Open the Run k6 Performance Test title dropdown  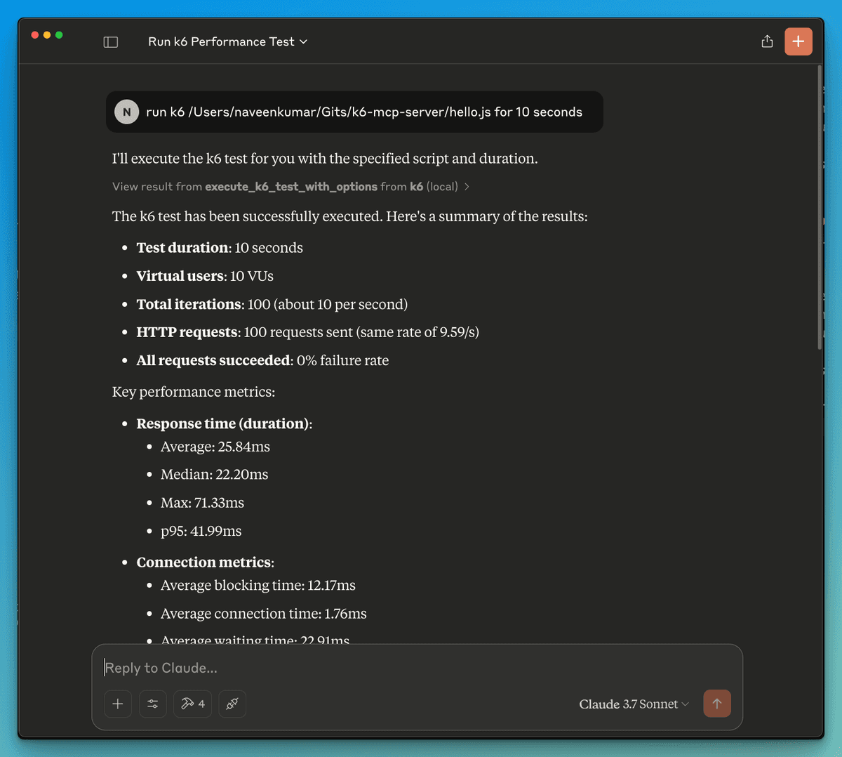227,41
